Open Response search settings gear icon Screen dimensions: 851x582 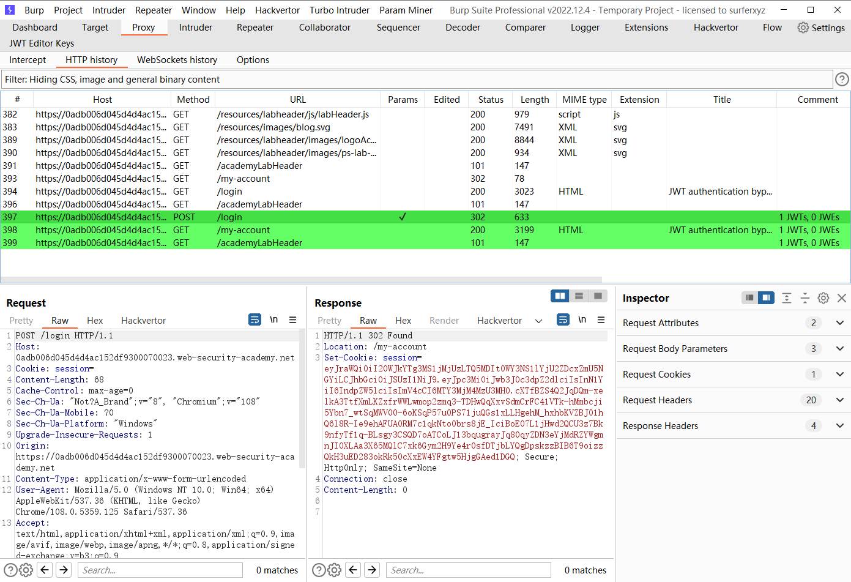click(334, 570)
